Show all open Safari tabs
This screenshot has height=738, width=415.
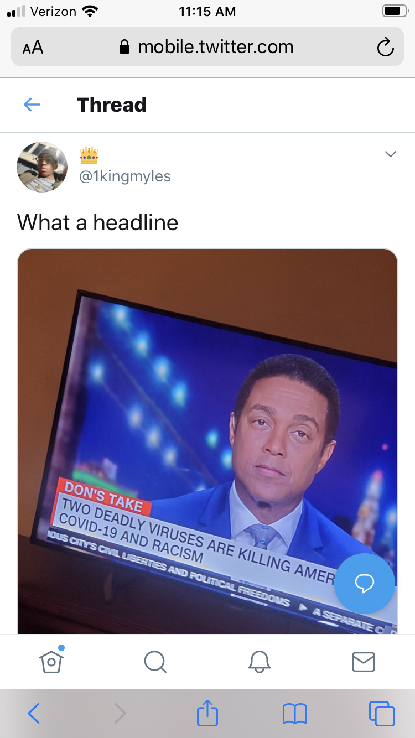click(x=382, y=713)
